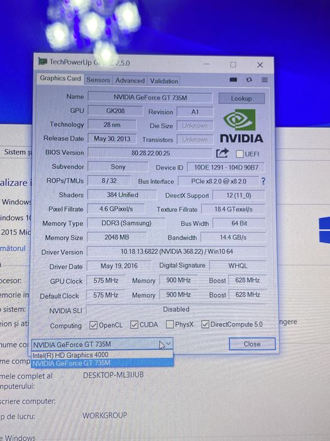Image resolution: width=330 pixels, height=441 pixels.
Task: Click the refresh icon in GPU-Z
Action: [x=249, y=80]
